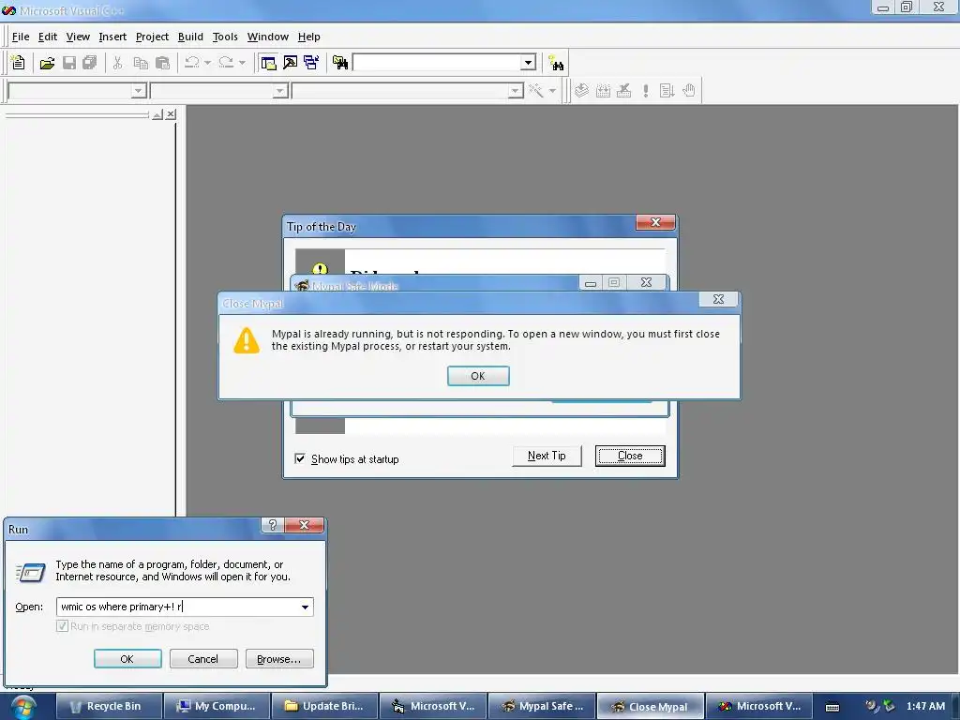Expand the Undo history dropdown arrow
The image size is (960, 720).
pos(207,63)
